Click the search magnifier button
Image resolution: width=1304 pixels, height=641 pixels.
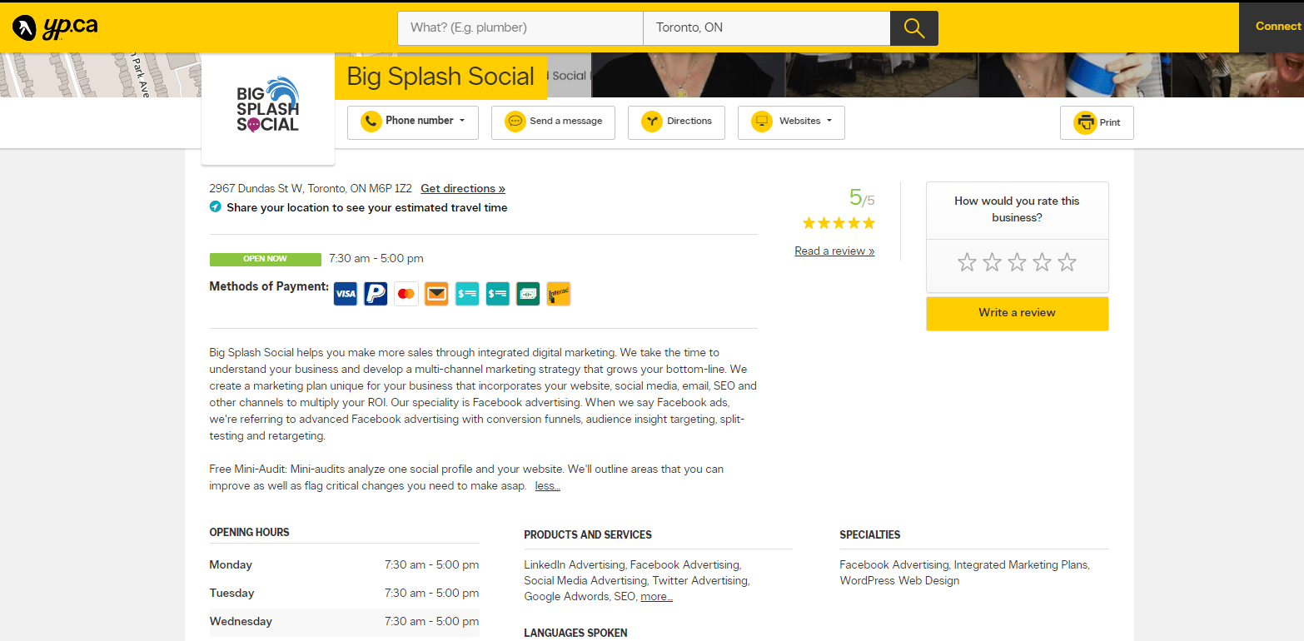point(914,28)
